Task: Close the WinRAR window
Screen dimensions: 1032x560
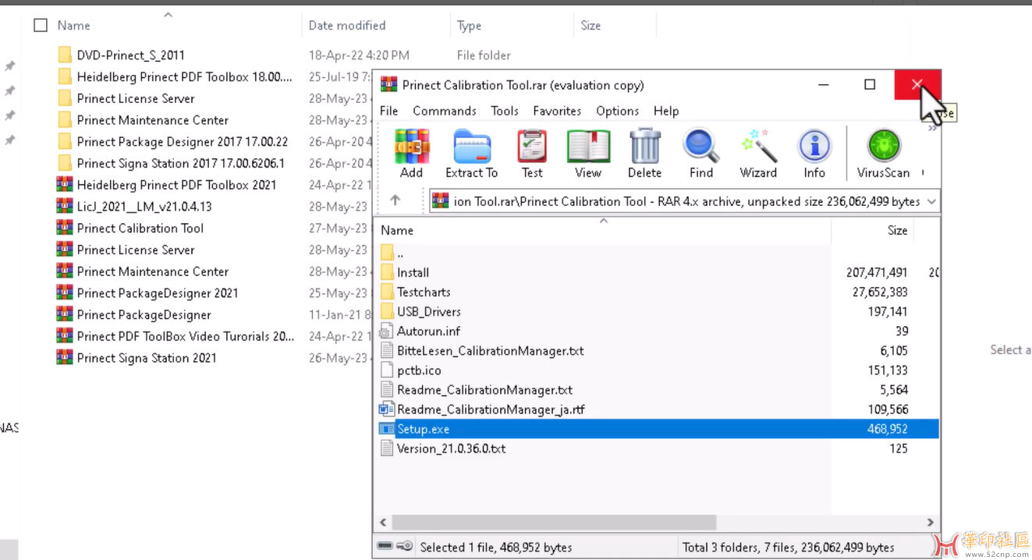Action: point(917,84)
